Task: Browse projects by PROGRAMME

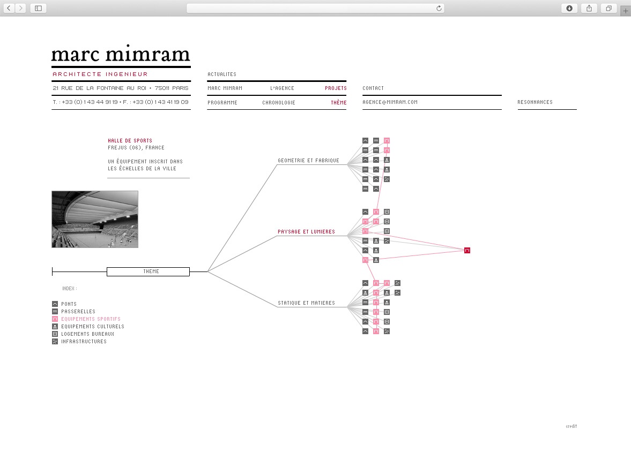Action: (222, 102)
